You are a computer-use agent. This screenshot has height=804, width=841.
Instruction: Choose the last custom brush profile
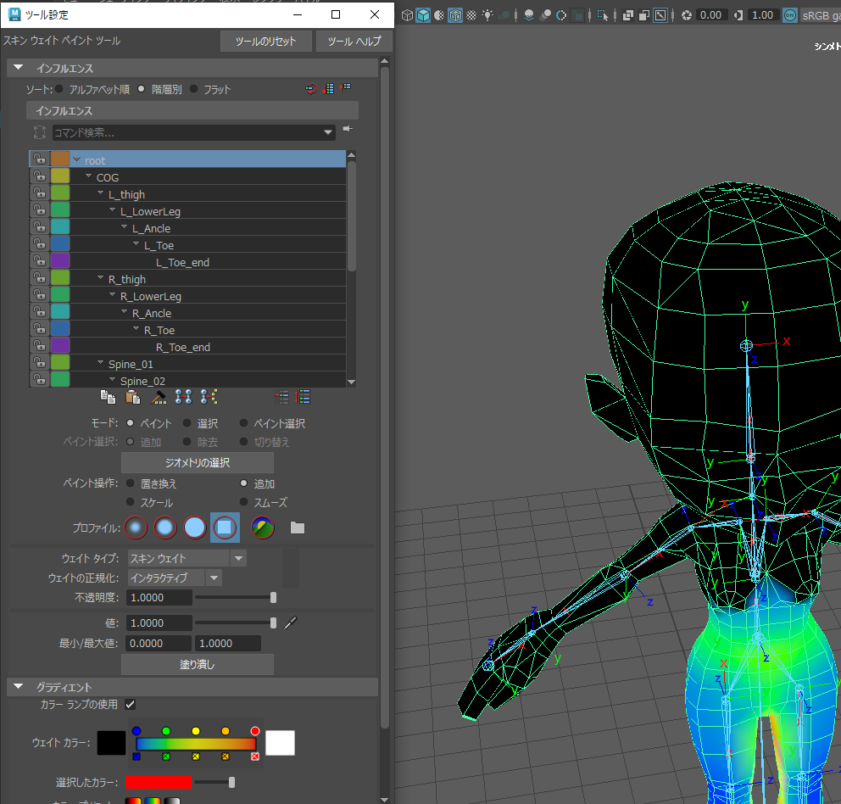click(x=262, y=528)
